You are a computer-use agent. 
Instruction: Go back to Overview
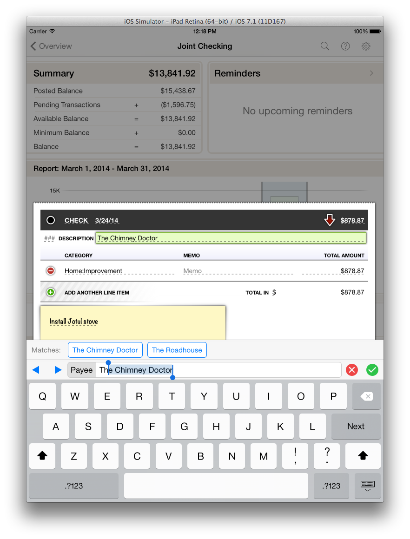point(51,46)
